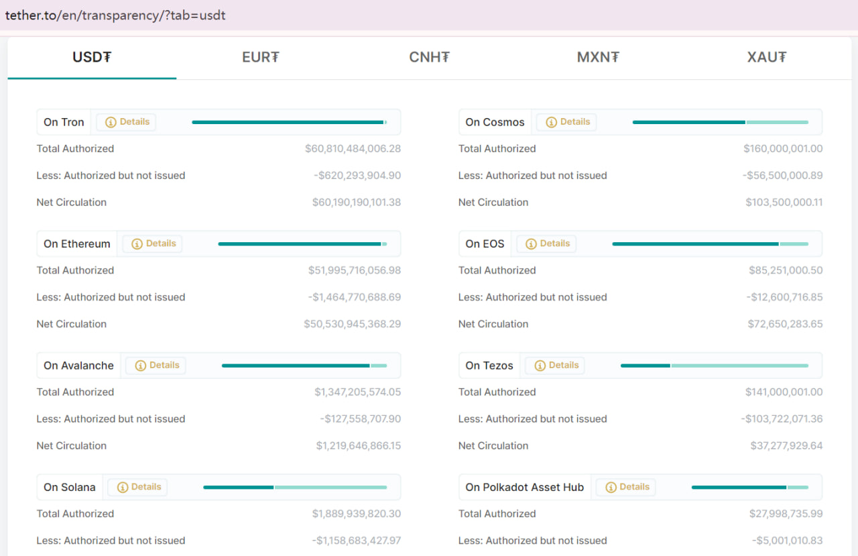Select Polkadot total authorized $27,998,735.99
This screenshot has width=858, height=556.
tap(786, 514)
